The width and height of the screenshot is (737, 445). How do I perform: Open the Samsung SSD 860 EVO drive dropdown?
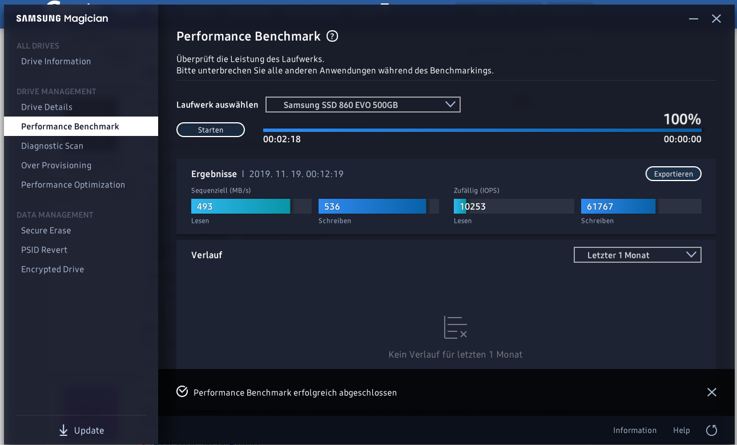[x=363, y=105]
